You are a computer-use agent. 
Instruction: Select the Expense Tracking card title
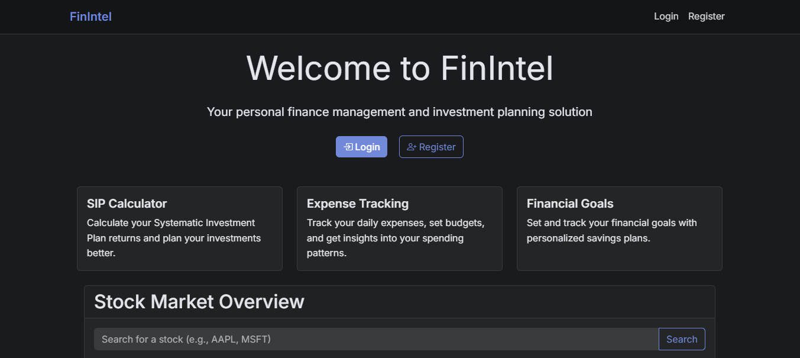(357, 204)
